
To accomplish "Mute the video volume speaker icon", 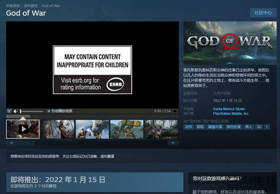I will [16, 111].
